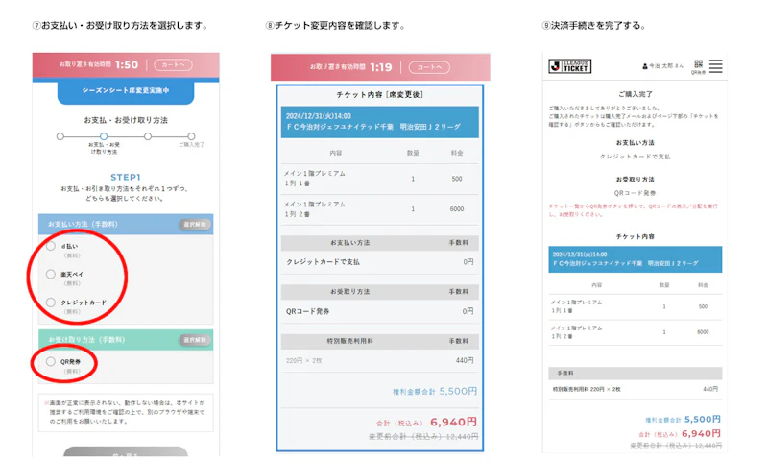The width and height of the screenshot is (768, 461).
Task: Select the QR発券 receiving method radio button
Action: point(51,361)
